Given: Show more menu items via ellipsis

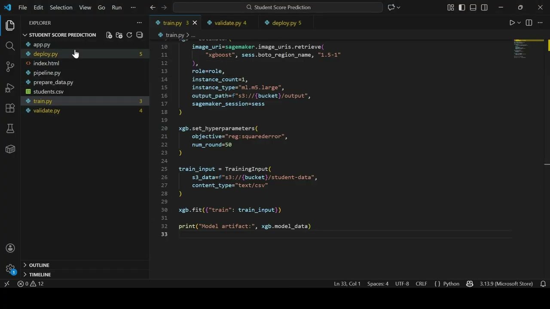Looking at the screenshot, I should click(x=133, y=7).
